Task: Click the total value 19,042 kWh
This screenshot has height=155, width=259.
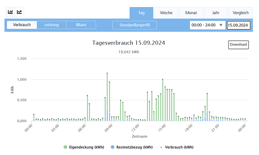Action: (x=129, y=52)
